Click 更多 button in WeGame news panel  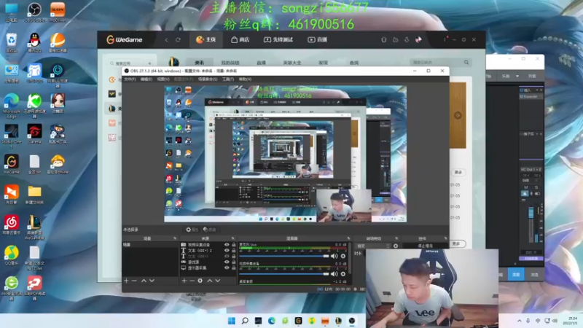tap(458, 173)
